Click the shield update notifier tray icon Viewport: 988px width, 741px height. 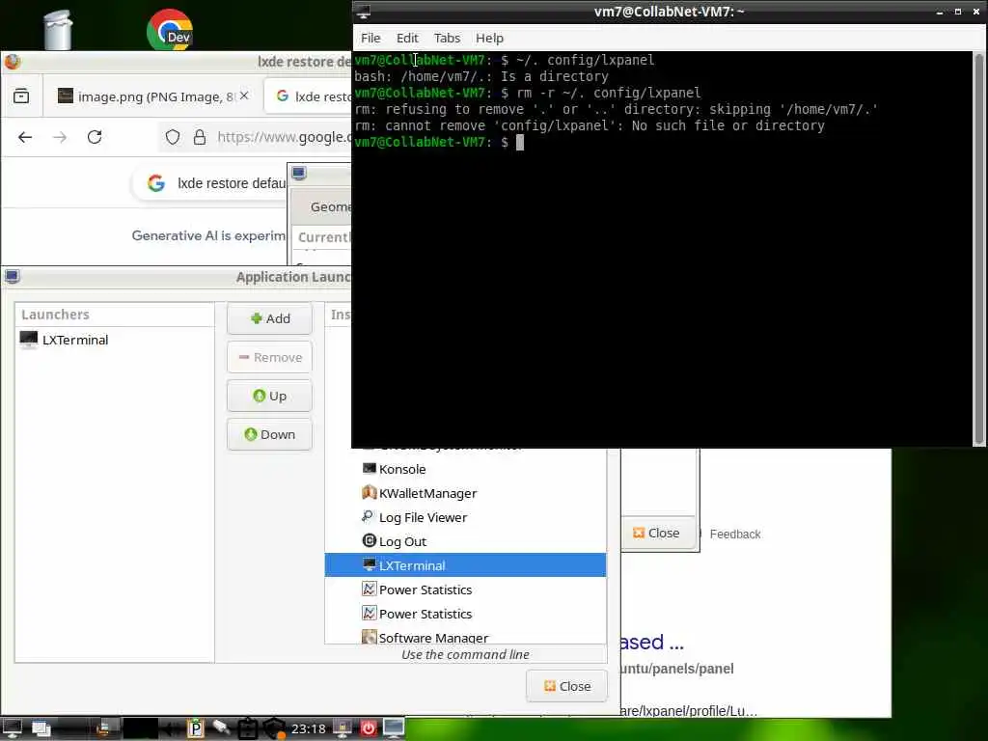[x=274, y=728]
